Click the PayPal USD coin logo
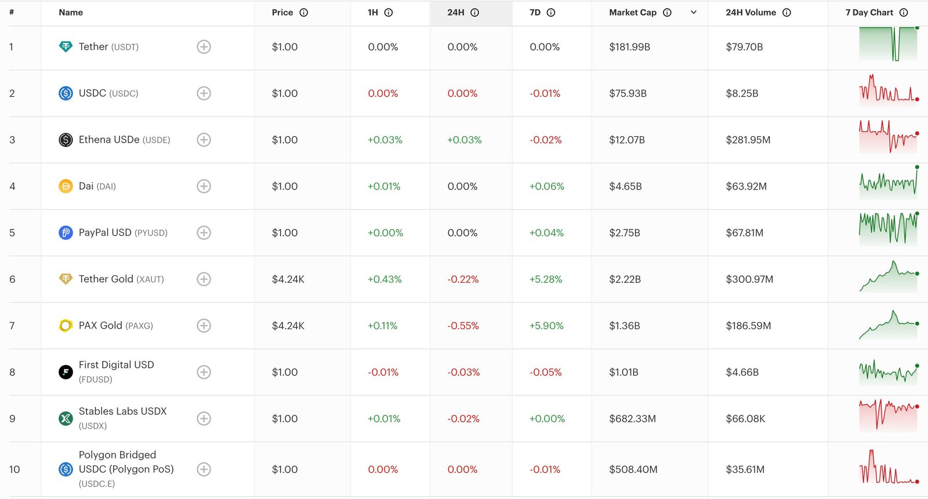The height and width of the screenshot is (499, 928). [x=66, y=232]
